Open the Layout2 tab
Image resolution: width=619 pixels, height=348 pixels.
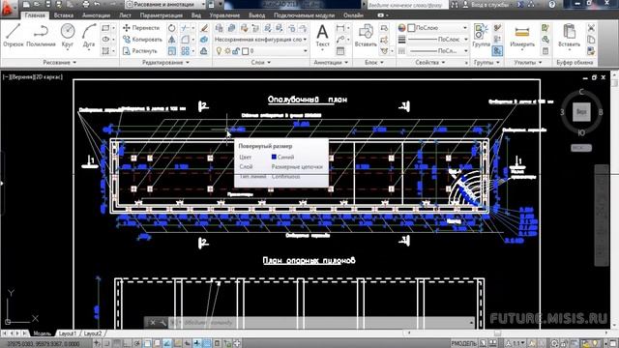point(93,333)
